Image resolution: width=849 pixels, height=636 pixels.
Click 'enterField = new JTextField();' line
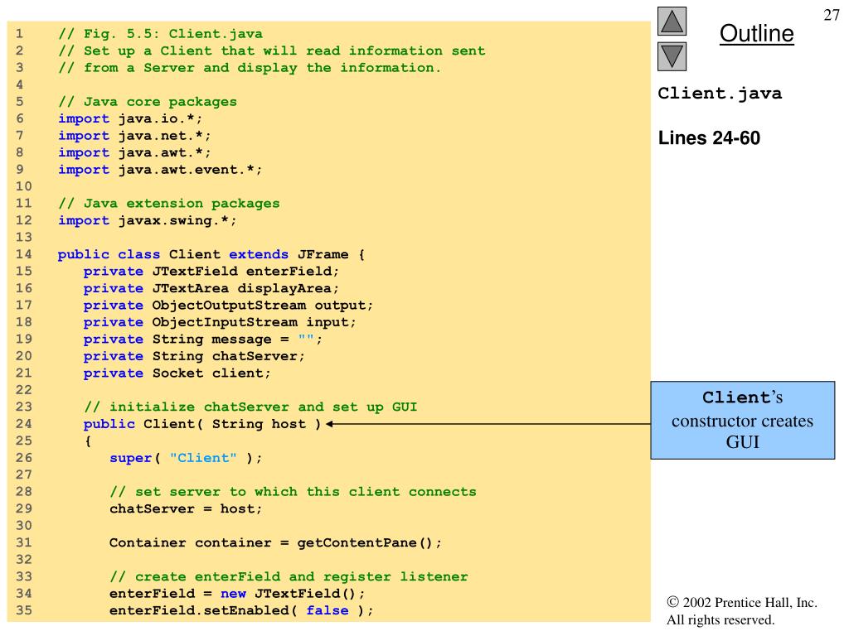tap(237, 594)
